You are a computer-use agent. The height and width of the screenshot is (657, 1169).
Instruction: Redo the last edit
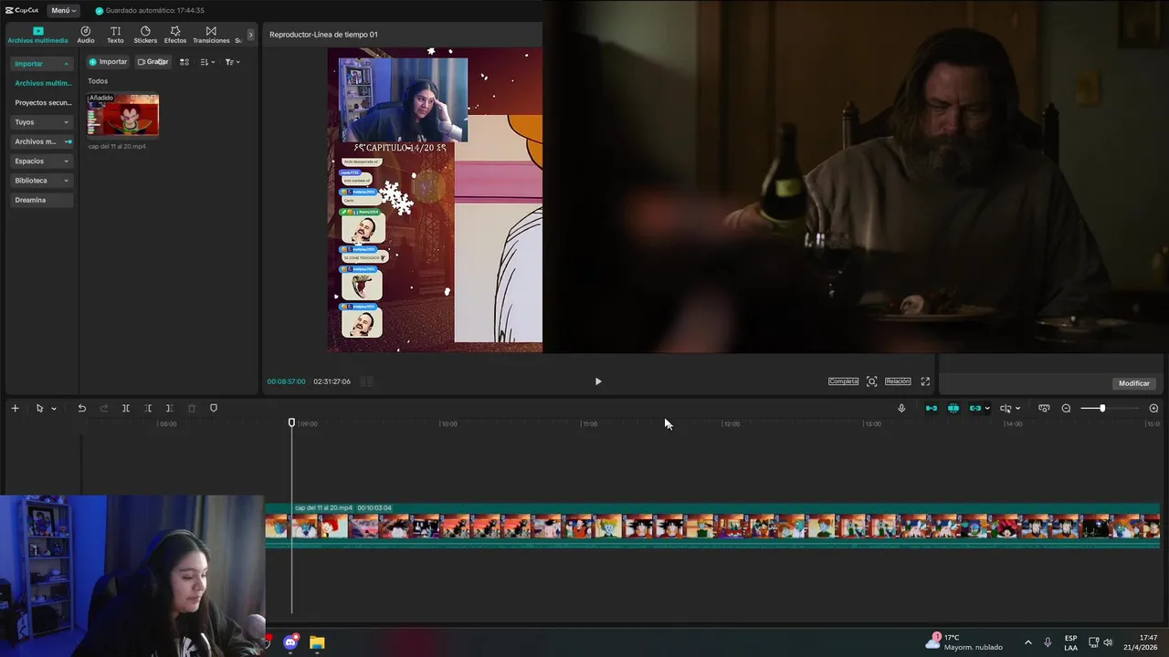pyautogui.click(x=103, y=408)
